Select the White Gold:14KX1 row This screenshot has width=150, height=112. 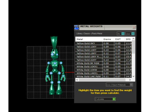click(103, 73)
